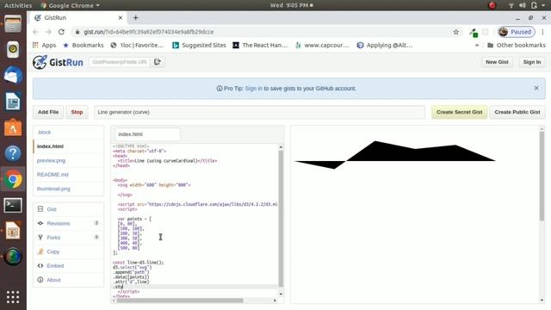This screenshot has width=551, height=310.
Task: Click the clock Wed 9:05 PM
Action: (x=291, y=5)
